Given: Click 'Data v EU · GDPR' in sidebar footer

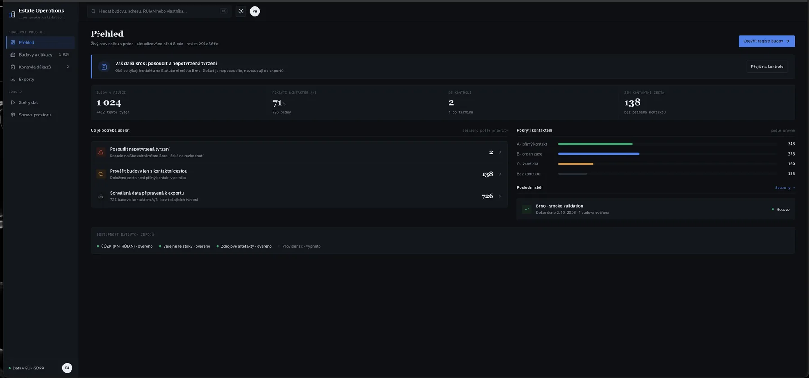Looking at the screenshot, I should 27,368.
